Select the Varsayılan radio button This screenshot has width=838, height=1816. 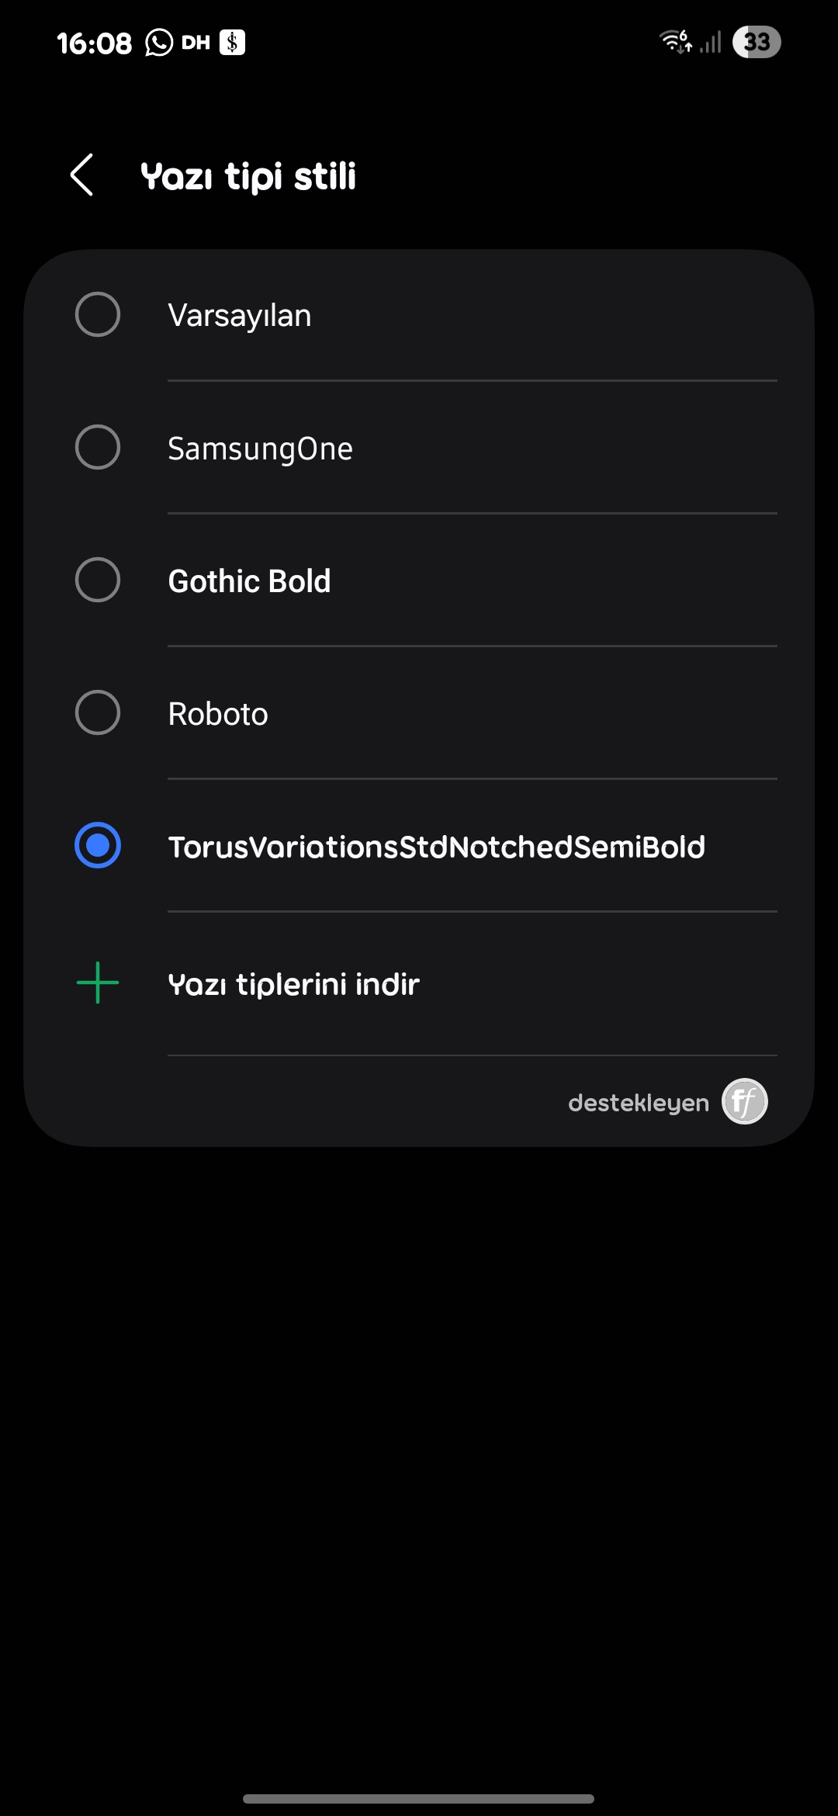click(x=98, y=314)
